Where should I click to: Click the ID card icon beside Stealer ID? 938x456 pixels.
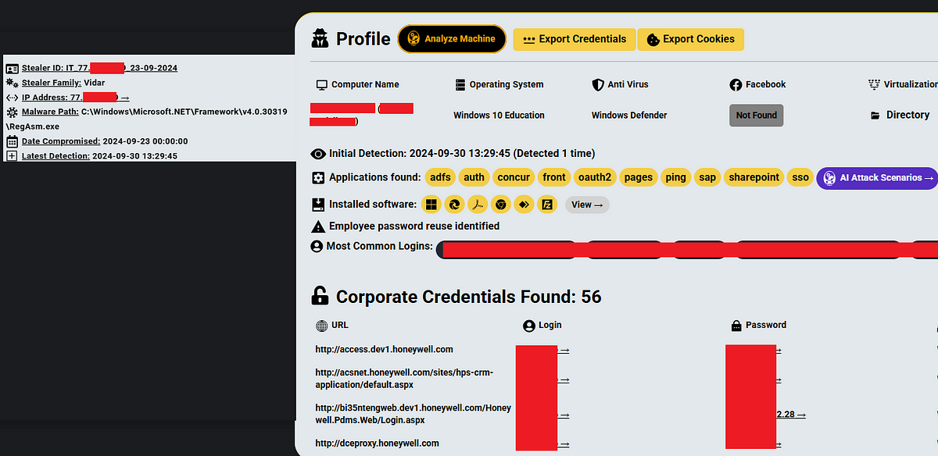point(12,69)
